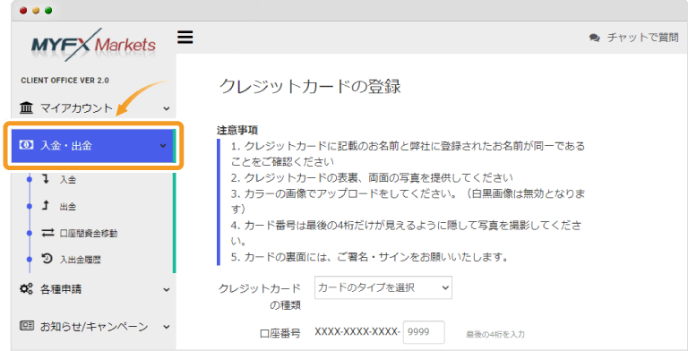Screen dimensions: 688x351
Task: Click the red window close dot
Action: point(23,11)
